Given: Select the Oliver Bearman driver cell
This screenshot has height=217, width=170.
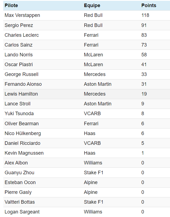Looking at the screenshot, I should click(22, 124).
